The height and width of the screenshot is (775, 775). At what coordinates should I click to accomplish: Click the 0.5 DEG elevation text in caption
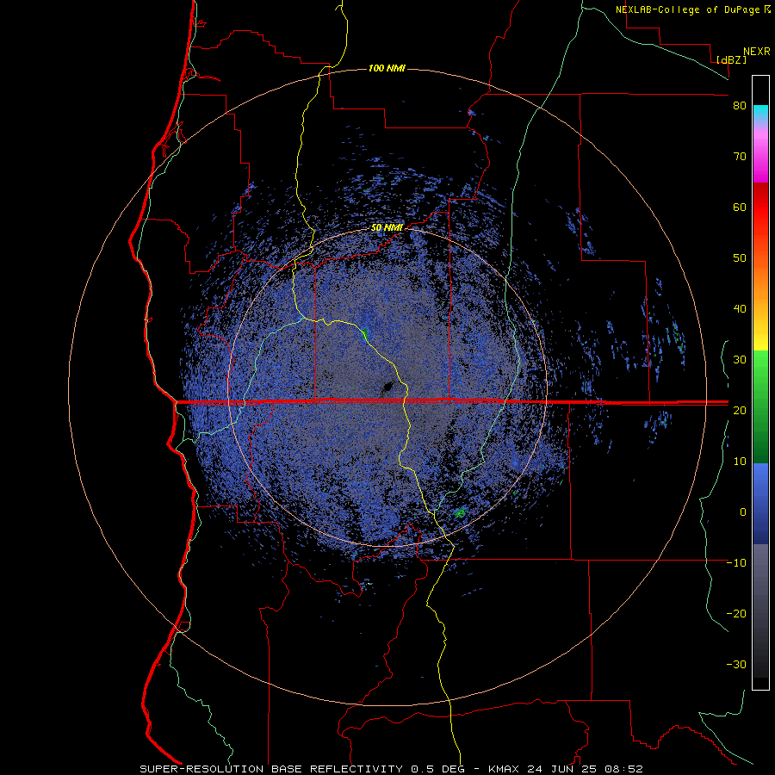pyautogui.click(x=440, y=769)
